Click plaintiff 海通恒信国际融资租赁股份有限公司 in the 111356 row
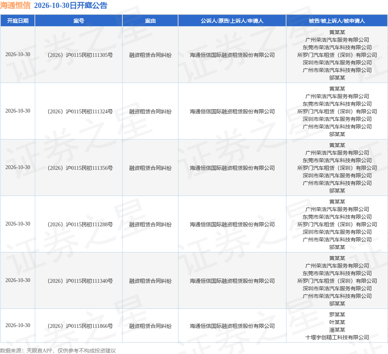This screenshot has height=354, width=388. point(232,168)
